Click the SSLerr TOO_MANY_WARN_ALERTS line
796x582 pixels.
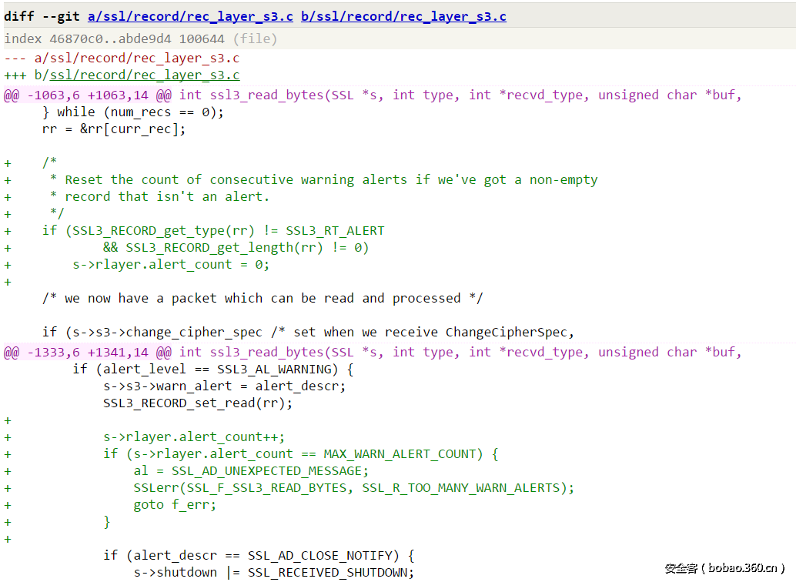(353, 487)
